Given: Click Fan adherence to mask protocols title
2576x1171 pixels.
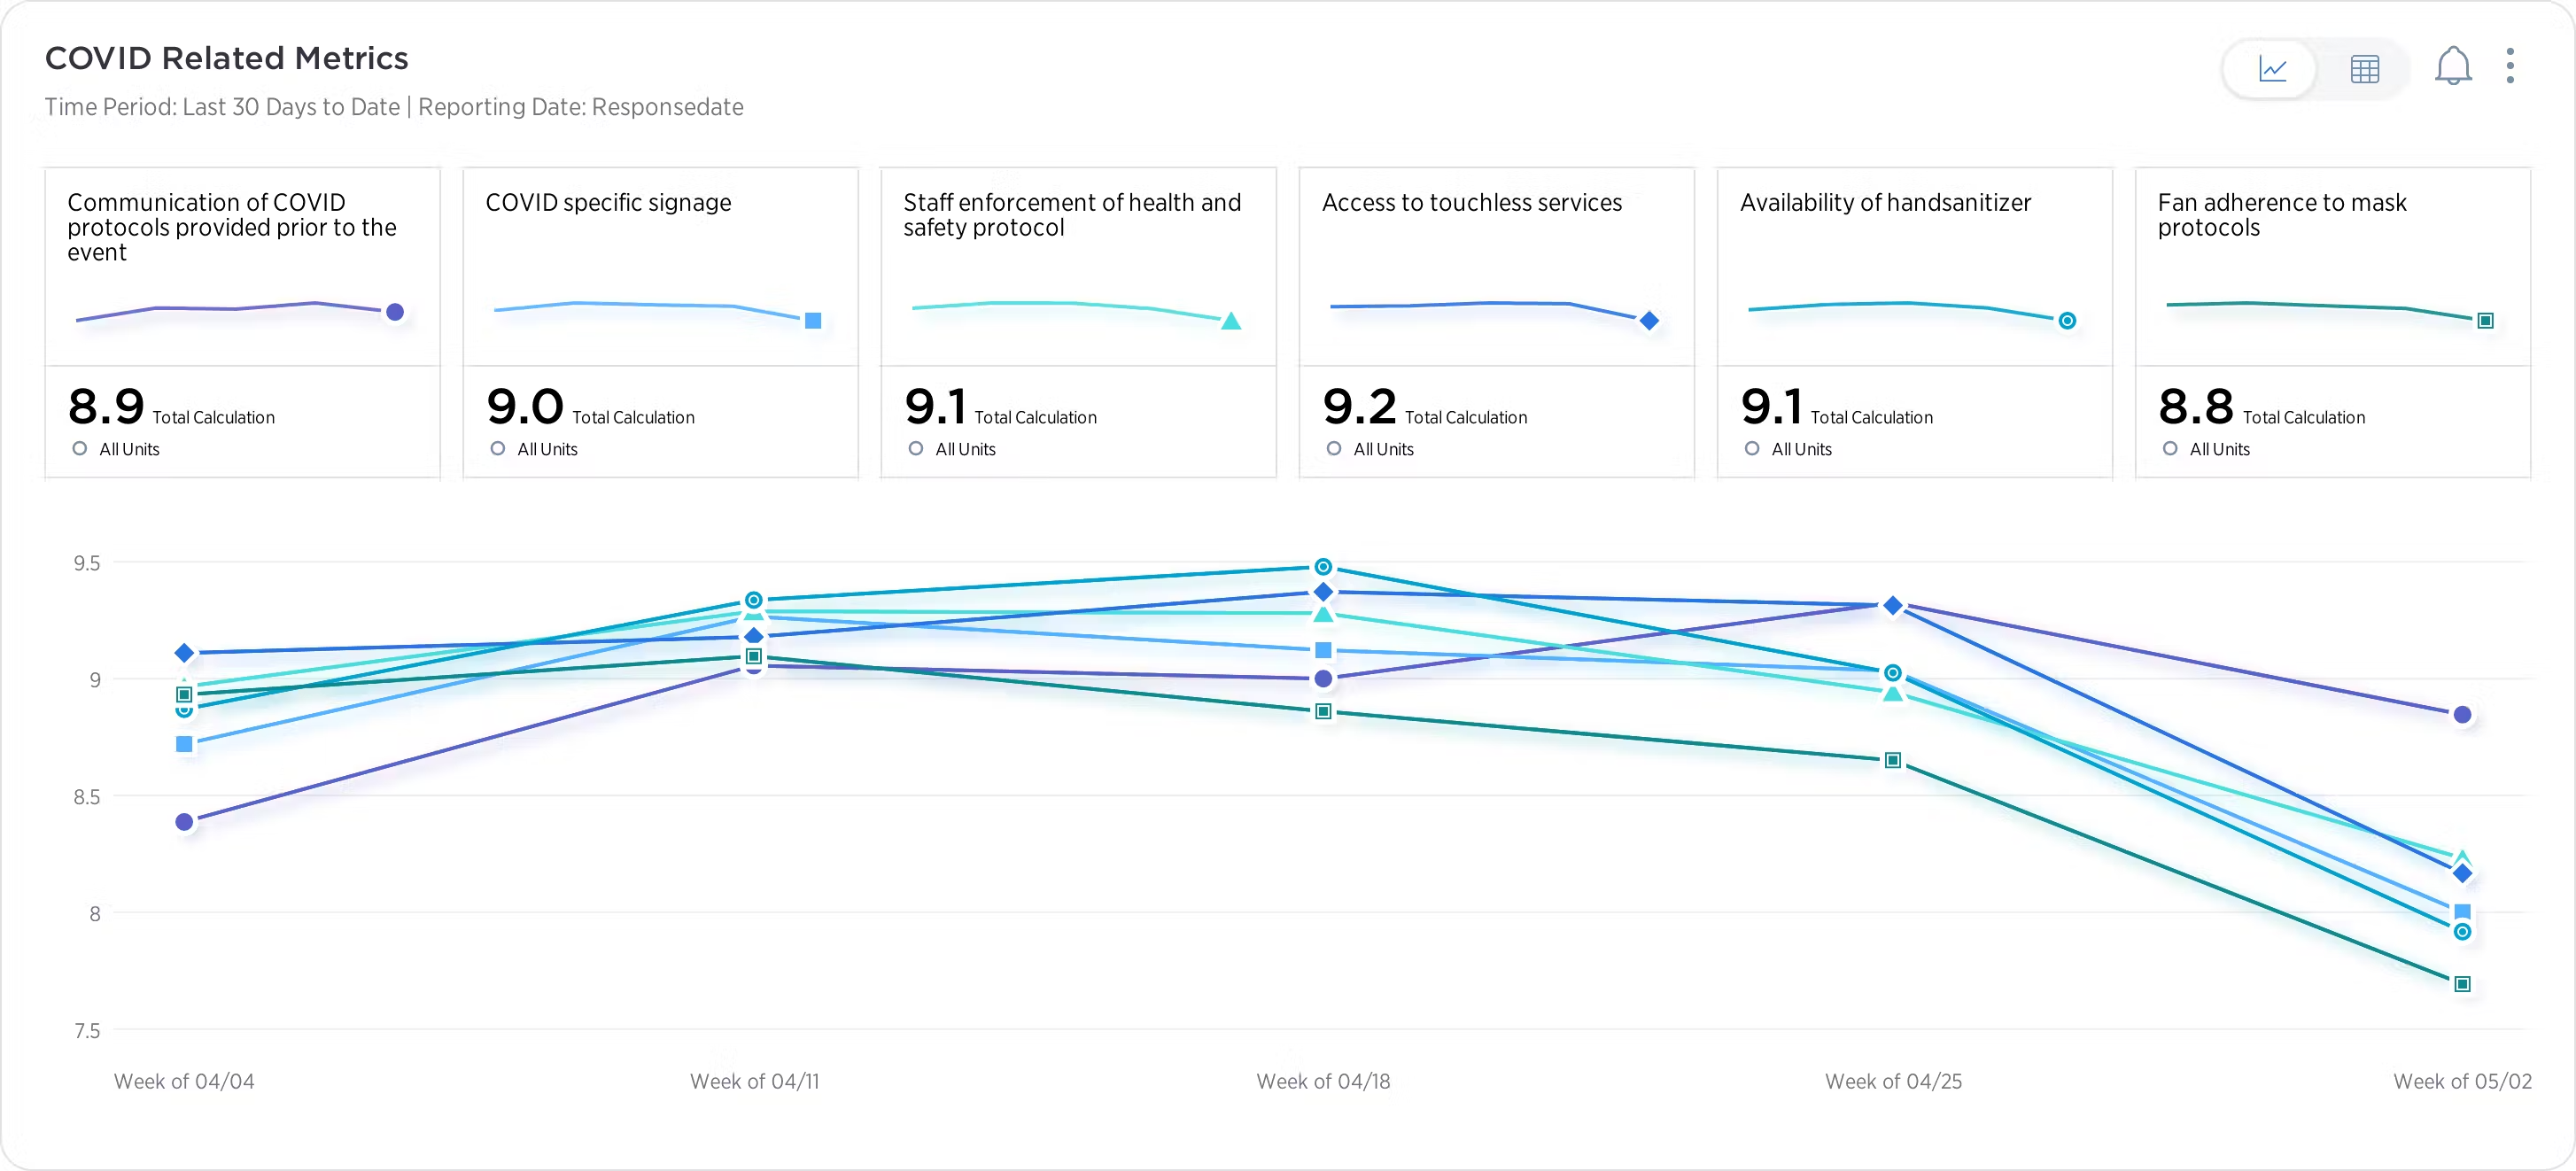Looking at the screenshot, I should coord(2281,215).
